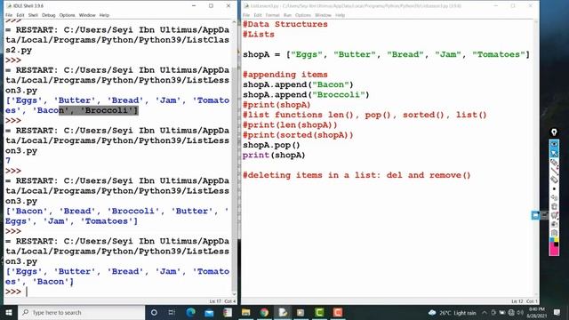The height and width of the screenshot is (320, 569).
Task: Open Window menu in IDLE Shell
Action: point(87,15)
